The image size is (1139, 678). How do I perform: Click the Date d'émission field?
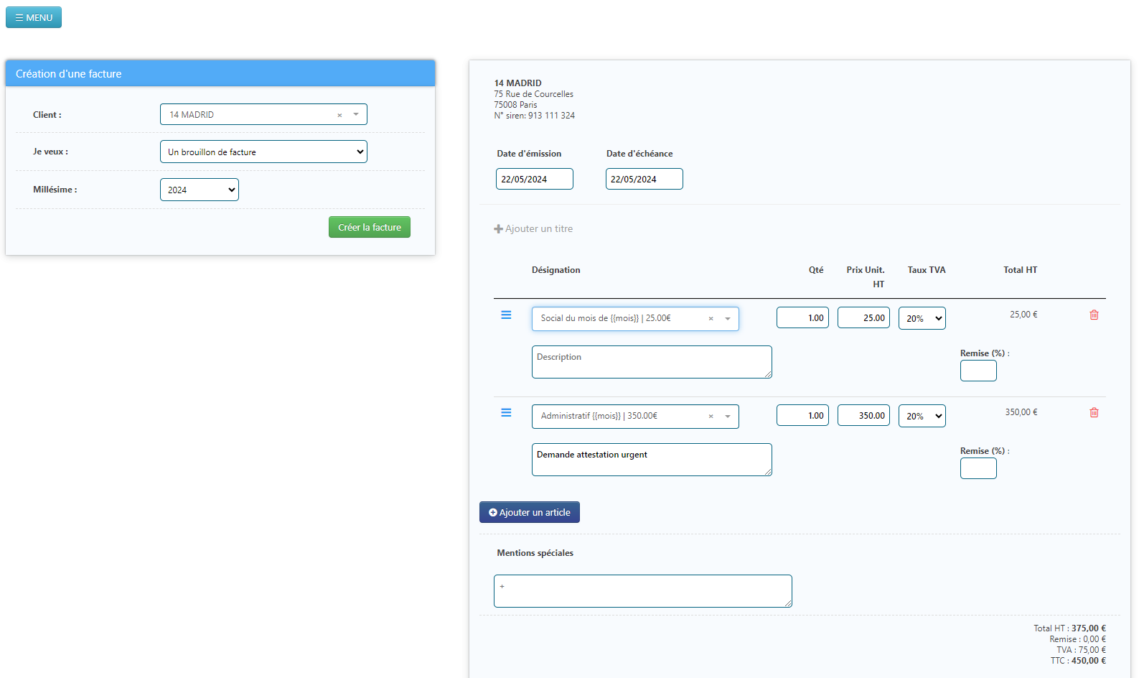534,179
